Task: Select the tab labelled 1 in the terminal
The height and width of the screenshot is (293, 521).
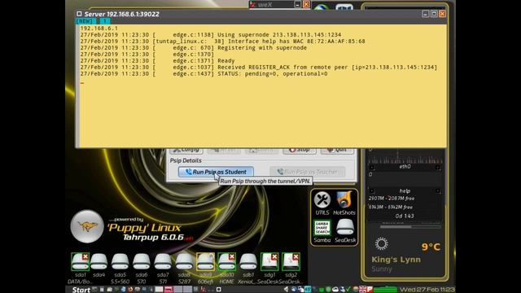Action: click(x=105, y=21)
